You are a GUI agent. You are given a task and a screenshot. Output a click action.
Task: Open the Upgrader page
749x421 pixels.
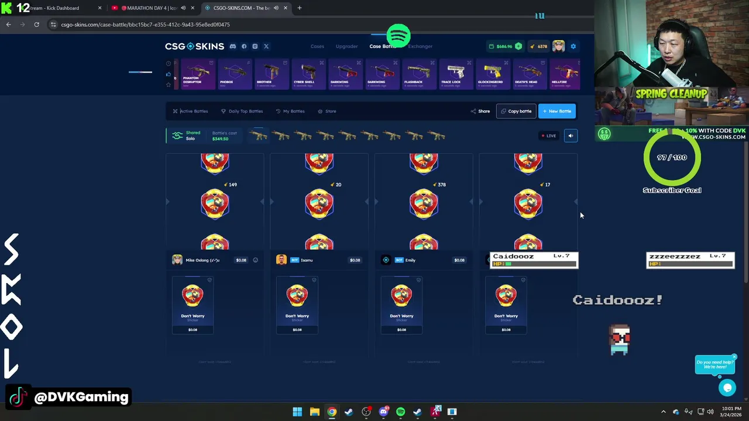tap(346, 46)
